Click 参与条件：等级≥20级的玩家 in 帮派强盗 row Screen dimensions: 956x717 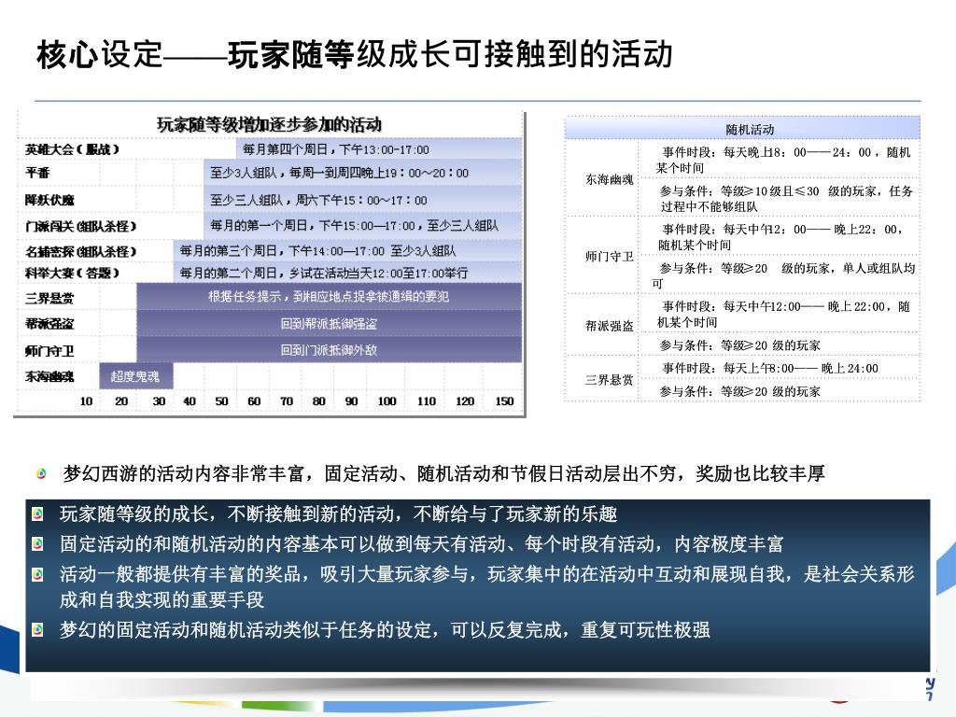point(780,344)
